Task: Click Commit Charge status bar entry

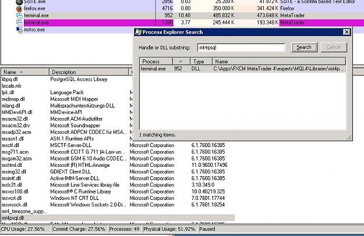Action: tap(79, 229)
